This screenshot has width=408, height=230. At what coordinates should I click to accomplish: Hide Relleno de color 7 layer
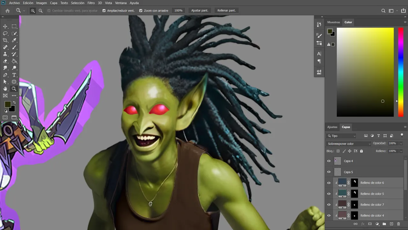(x=329, y=204)
